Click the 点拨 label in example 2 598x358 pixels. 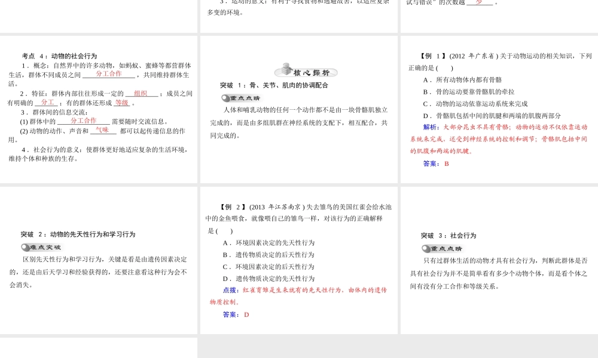[x=231, y=290]
